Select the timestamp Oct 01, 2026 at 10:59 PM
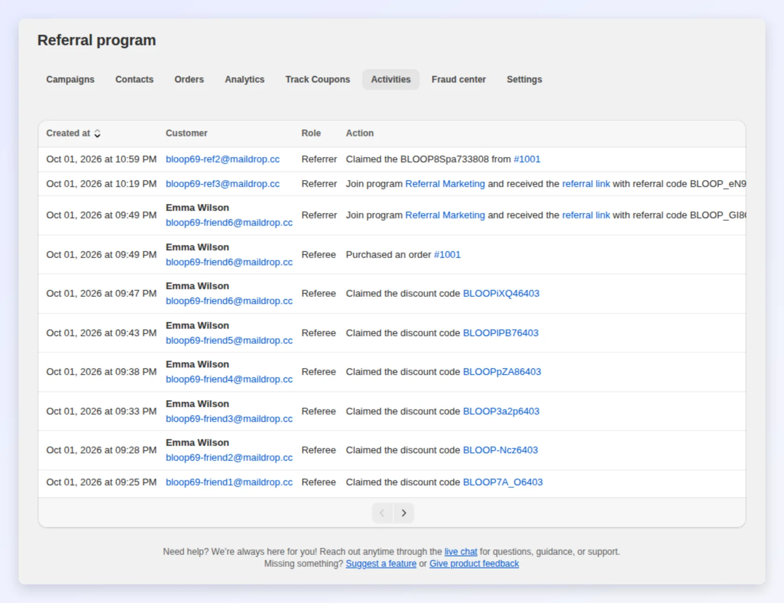Image resolution: width=784 pixels, height=603 pixels. [x=101, y=159]
